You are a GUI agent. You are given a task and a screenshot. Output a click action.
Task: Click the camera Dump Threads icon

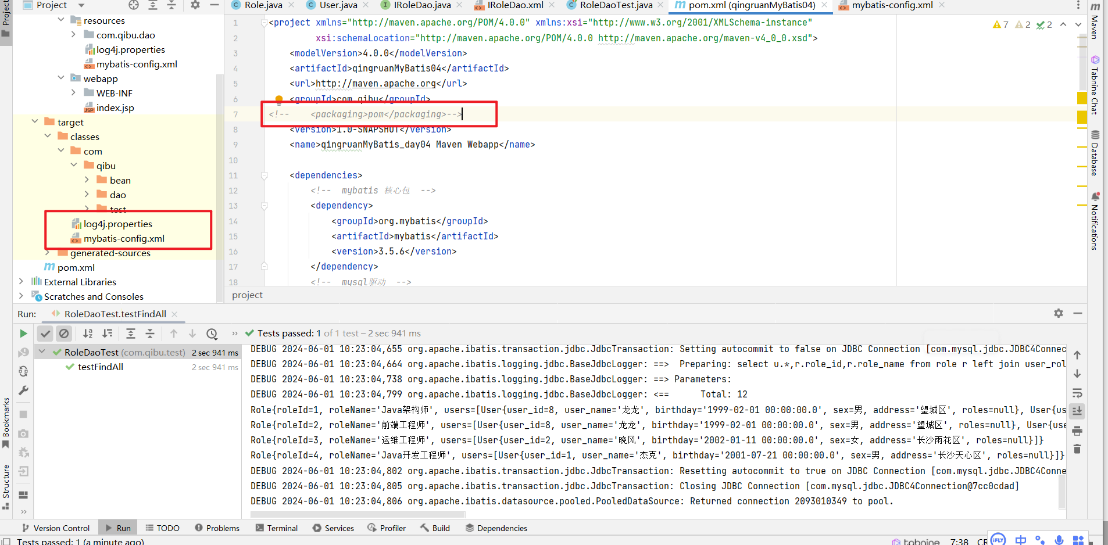point(23,433)
